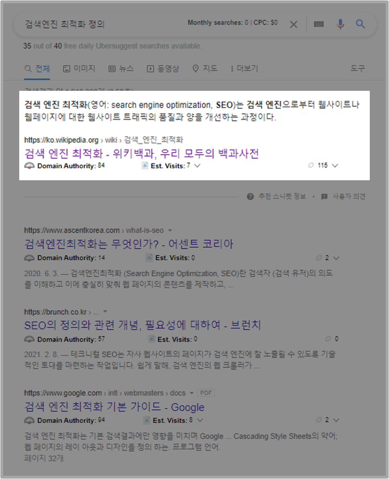Click the feedback icon beside 사용자 의견

coord(324,196)
